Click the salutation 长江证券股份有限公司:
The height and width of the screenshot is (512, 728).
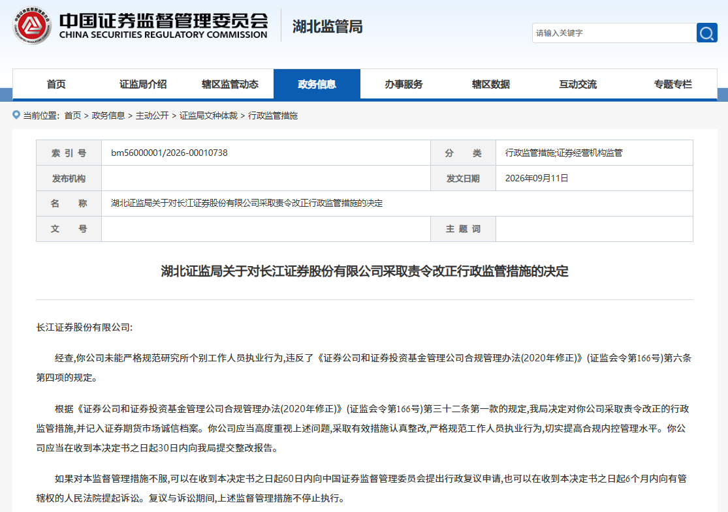(84, 327)
